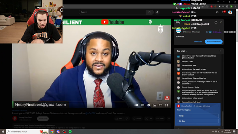Click the YouTube search input field
Viewport: 238px width, 134px height.
[x=112, y=12]
